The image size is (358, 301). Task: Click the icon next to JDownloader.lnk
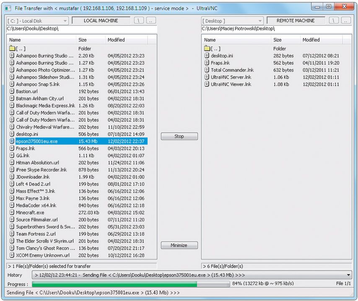pos(12,176)
